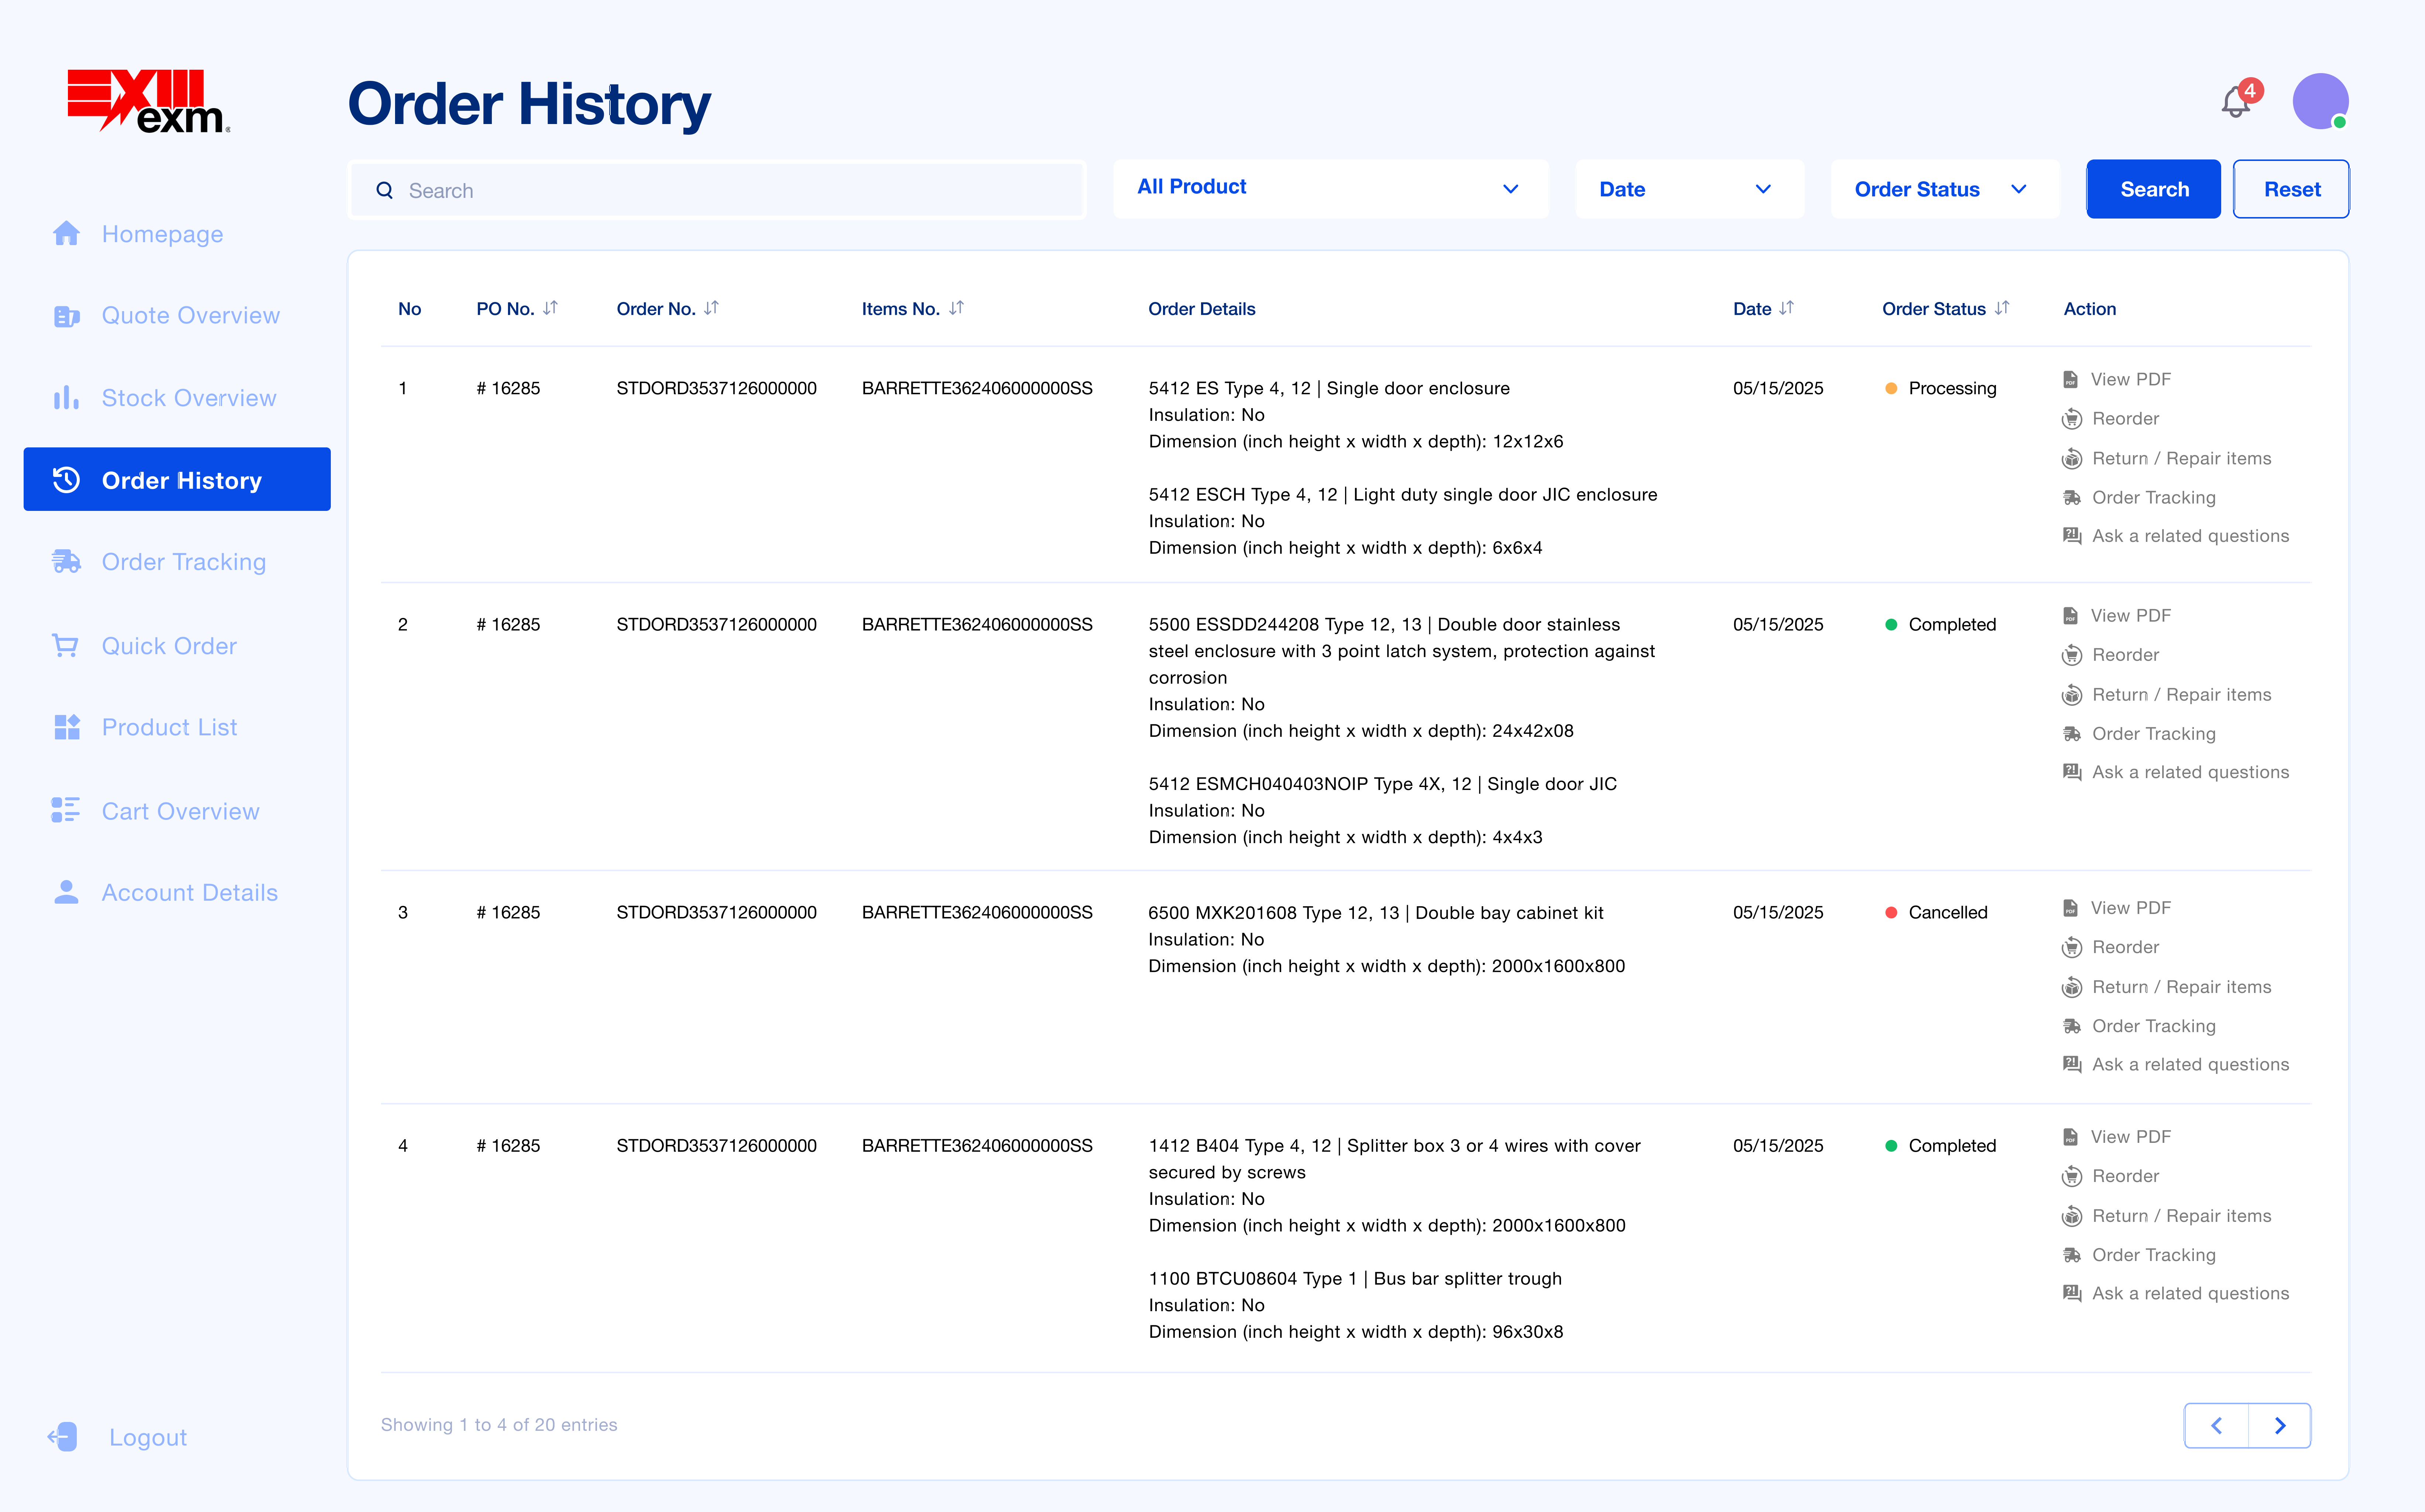
Task: Sort by Items No. column arrows
Action: 956,308
